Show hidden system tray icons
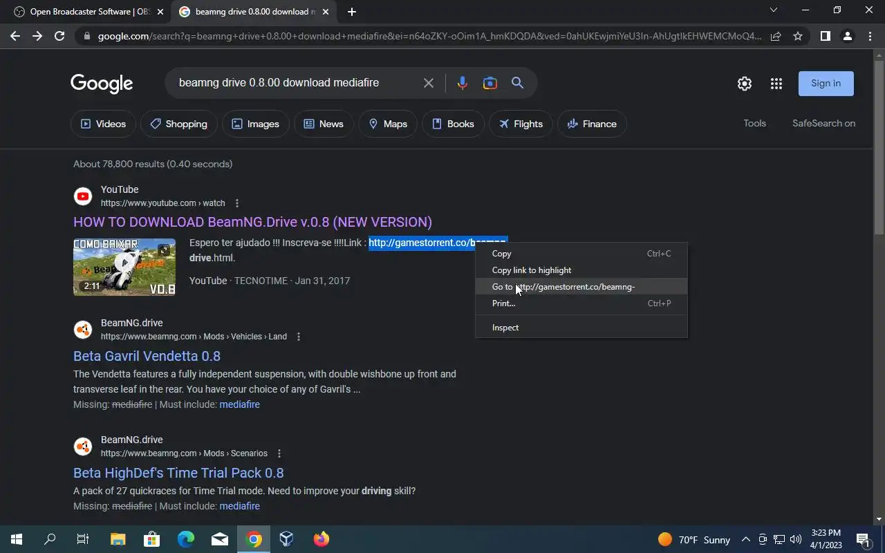 click(745, 539)
